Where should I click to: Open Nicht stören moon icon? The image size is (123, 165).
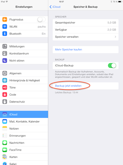click(x=5, y=61)
